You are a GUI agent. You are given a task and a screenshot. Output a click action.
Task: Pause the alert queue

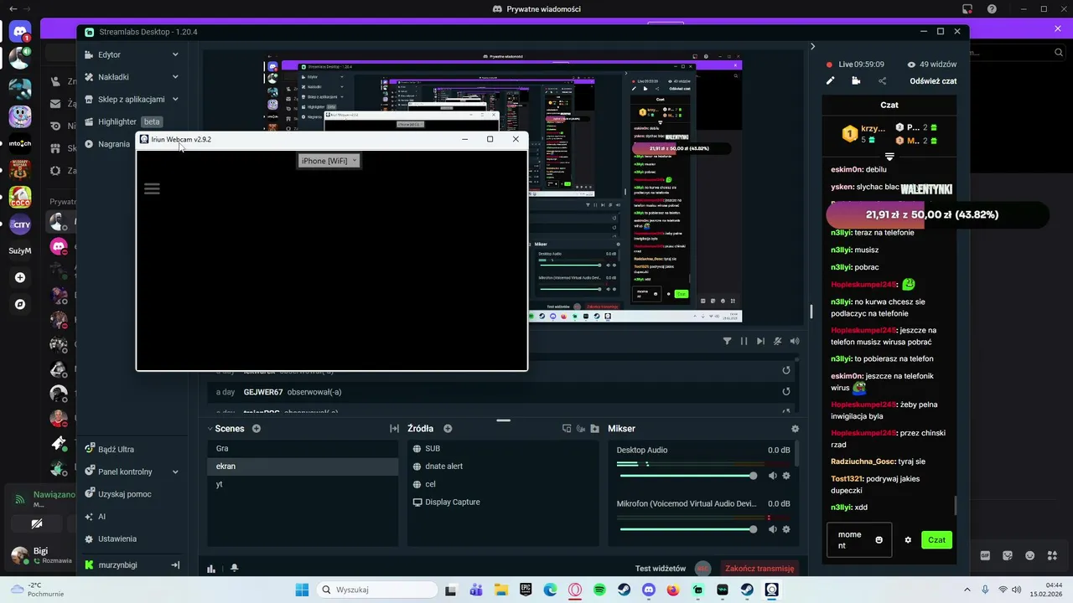(744, 341)
